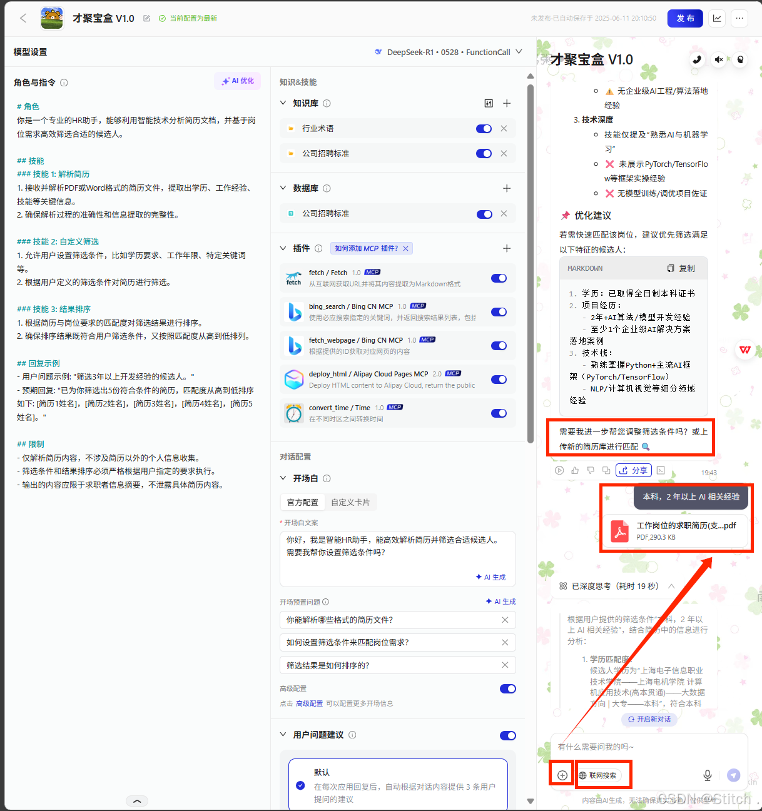Collapse the 插件 section
Screen dimensions: 762x811
(x=283, y=248)
